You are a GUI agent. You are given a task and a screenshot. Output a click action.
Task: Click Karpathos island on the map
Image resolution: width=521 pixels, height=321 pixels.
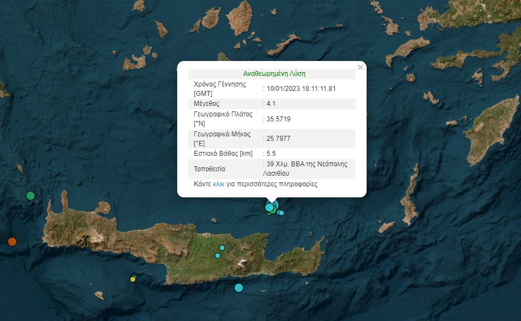(410, 202)
